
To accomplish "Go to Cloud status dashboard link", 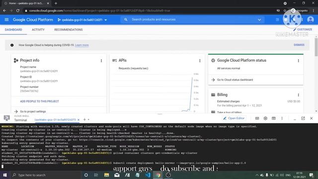I will 235,80.
